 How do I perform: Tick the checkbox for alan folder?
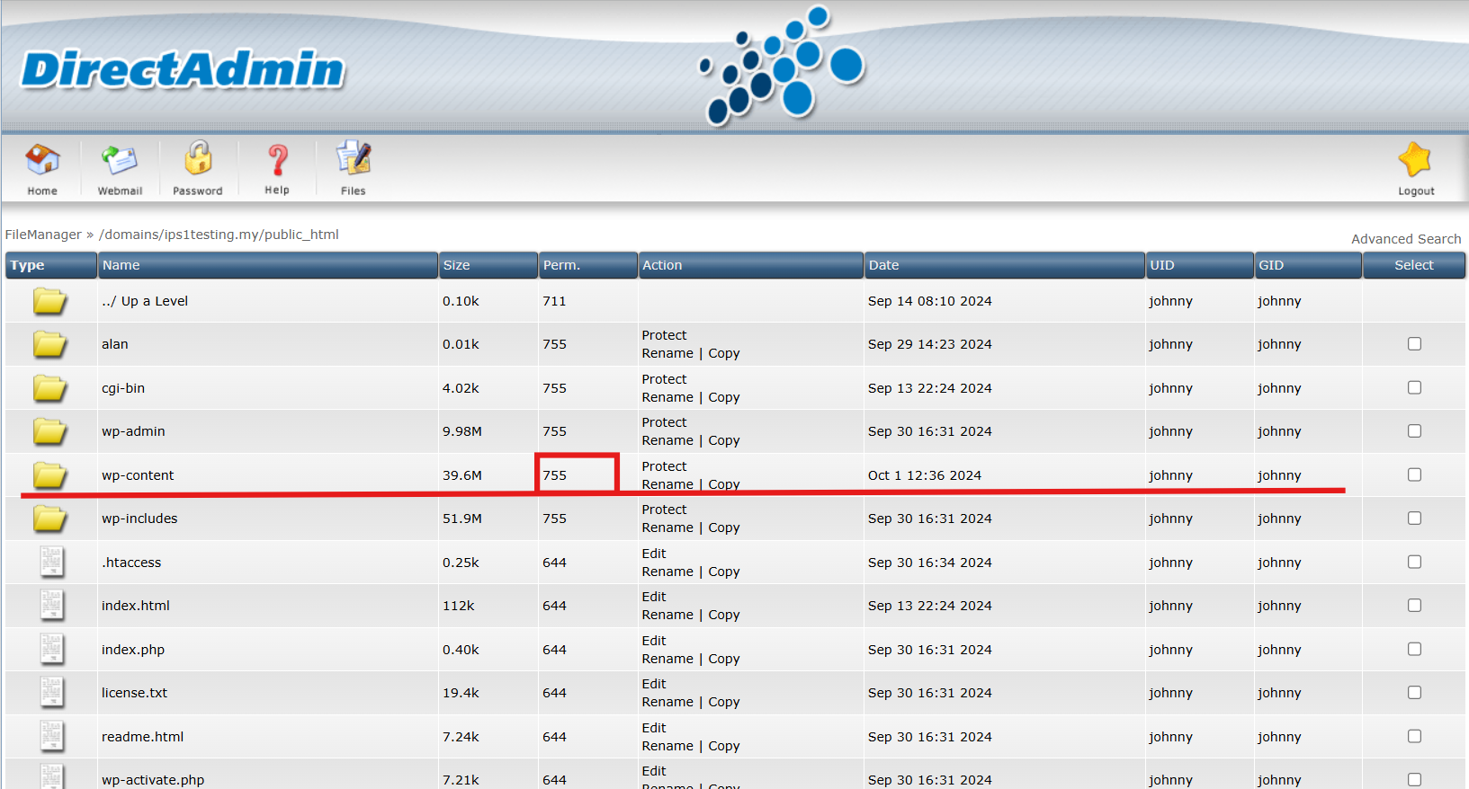tap(1414, 344)
